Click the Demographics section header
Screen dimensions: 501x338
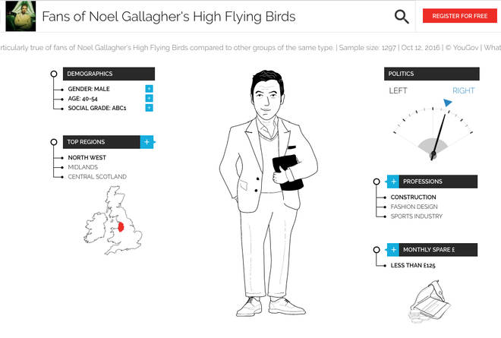tap(109, 74)
